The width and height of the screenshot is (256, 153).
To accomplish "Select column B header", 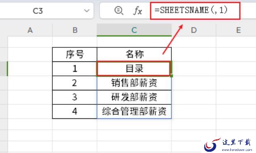I will pos(75,30).
